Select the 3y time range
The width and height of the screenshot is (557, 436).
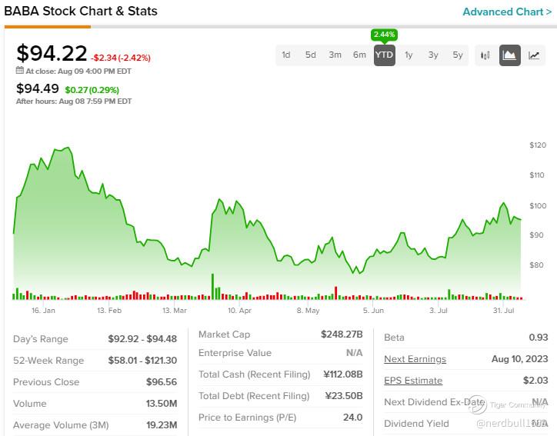click(x=433, y=55)
